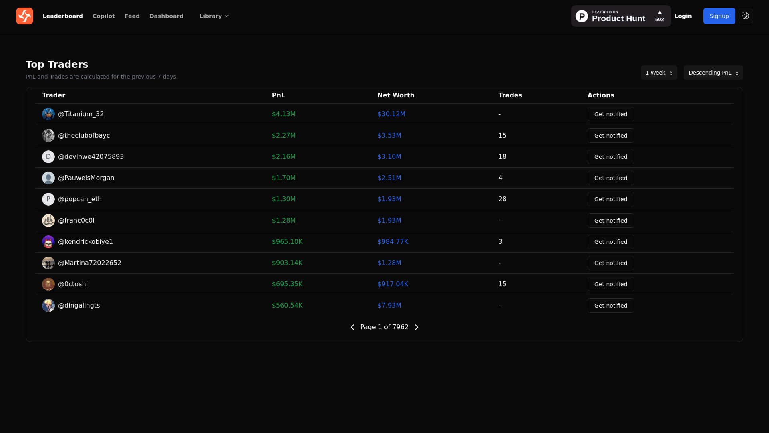
Task: Click Titanium_32's avatar
Action: click(x=48, y=114)
